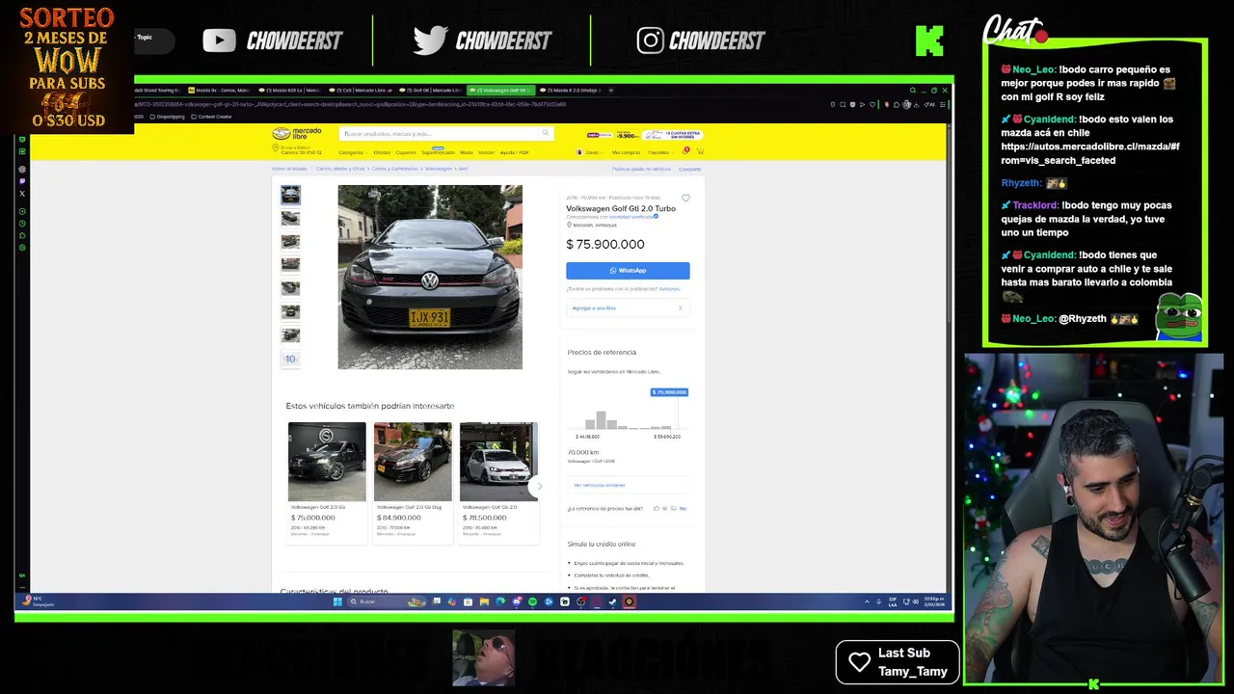Open the '10' more photos thumbnail
The image size is (1234, 694).
point(290,359)
